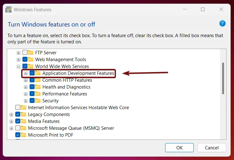Uncheck the Media Features checkbox
Viewport: 234px width, 160px height.
point(18,121)
